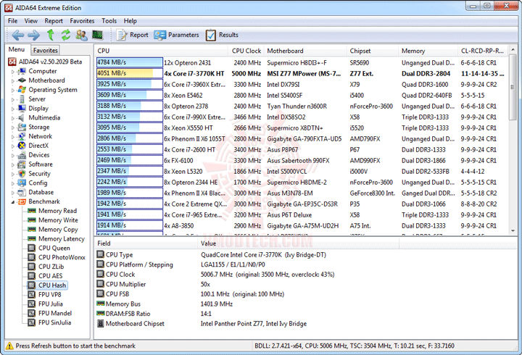Select the DirectX icon in the tree

click(22, 146)
